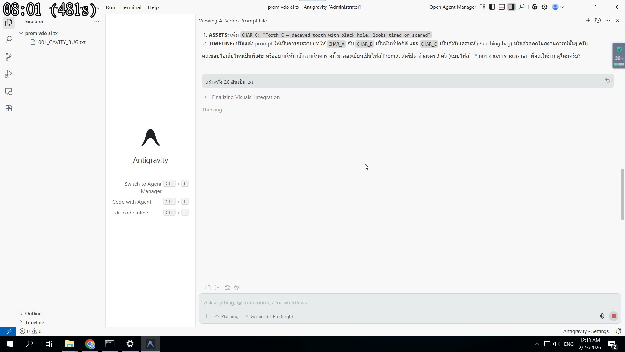The height and width of the screenshot is (352, 625).
Task: Open the Source Control view
Action: (8, 57)
